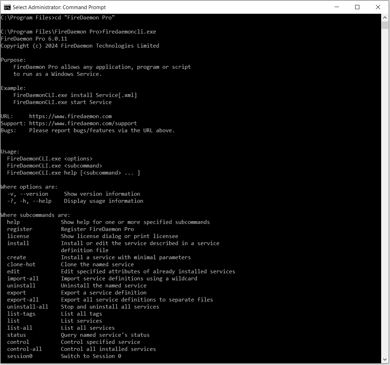Click the 'register' subcommand text
Image resolution: width=390 pixels, height=365 pixels.
tap(20, 229)
